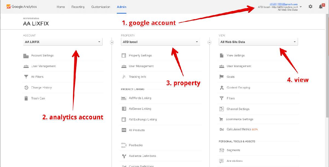Click the property User Management people icon
The height and width of the screenshot is (167, 329).
tap(124, 66)
